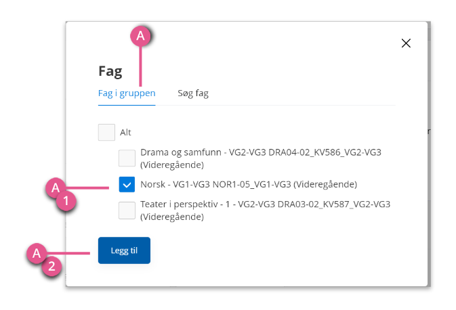Click the Drama og samfunn subject label
The height and width of the screenshot is (310, 456).
(261, 158)
